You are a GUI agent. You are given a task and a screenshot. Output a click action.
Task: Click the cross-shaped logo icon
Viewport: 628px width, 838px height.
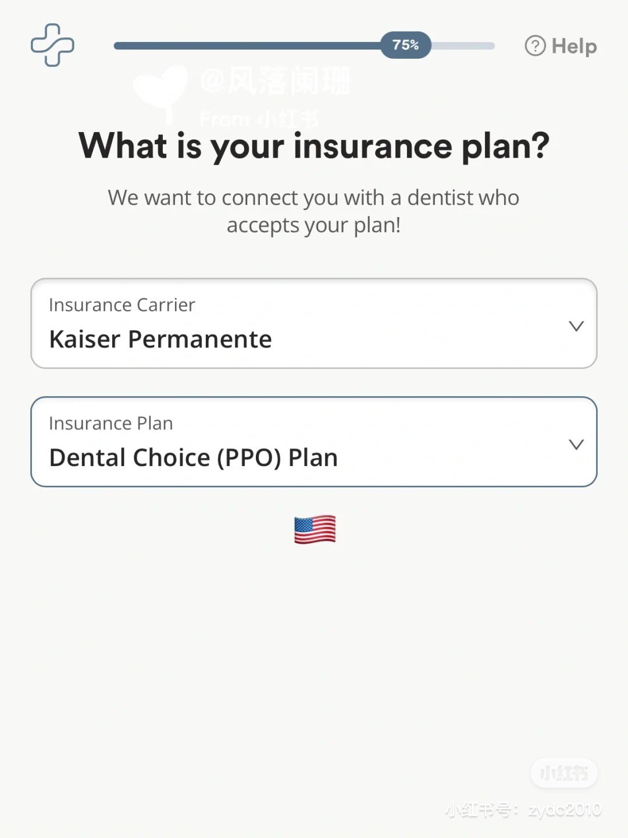52,45
